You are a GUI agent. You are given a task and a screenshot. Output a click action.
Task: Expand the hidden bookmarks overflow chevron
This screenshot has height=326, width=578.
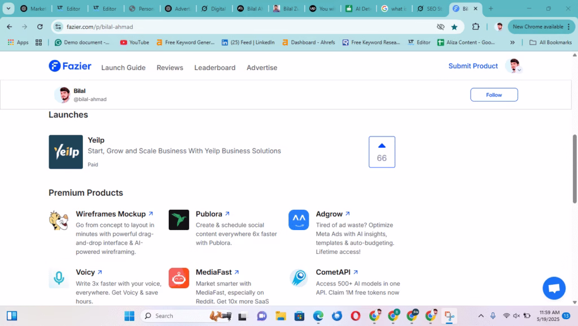(x=513, y=42)
